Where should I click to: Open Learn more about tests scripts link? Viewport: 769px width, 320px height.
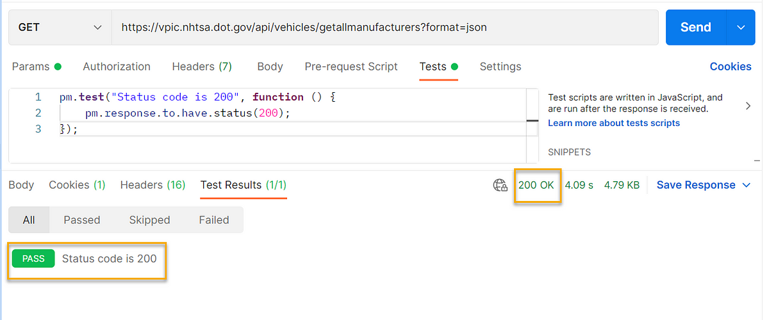coord(613,123)
